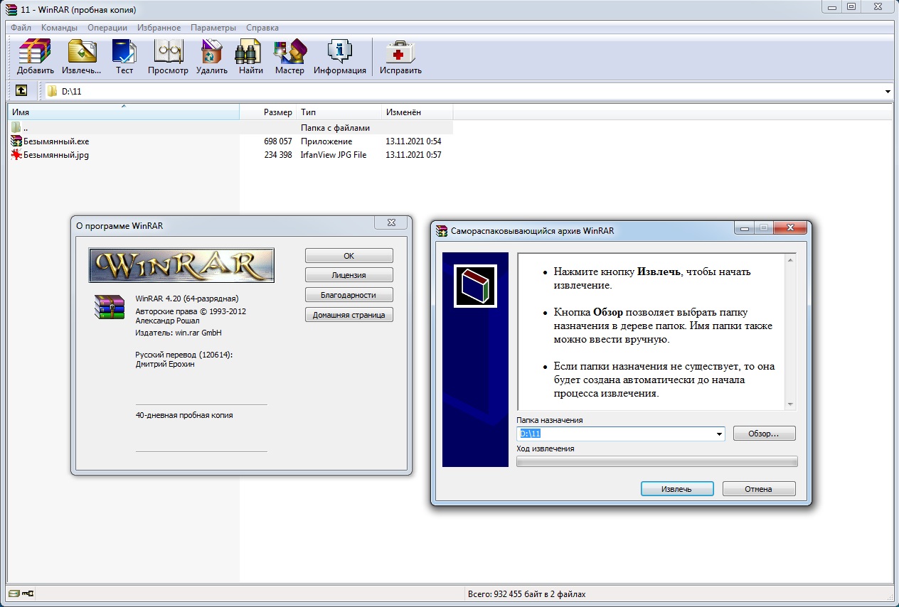Launch the Мастер (Wizard) tool

tap(289, 57)
